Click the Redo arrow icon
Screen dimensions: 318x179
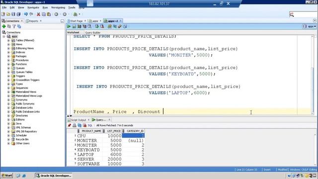31,14
